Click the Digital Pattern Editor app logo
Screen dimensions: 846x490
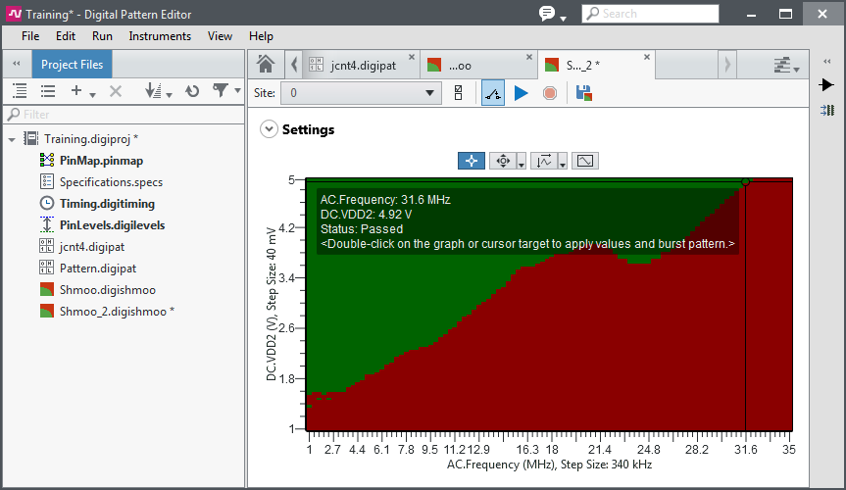coord(14,14)
